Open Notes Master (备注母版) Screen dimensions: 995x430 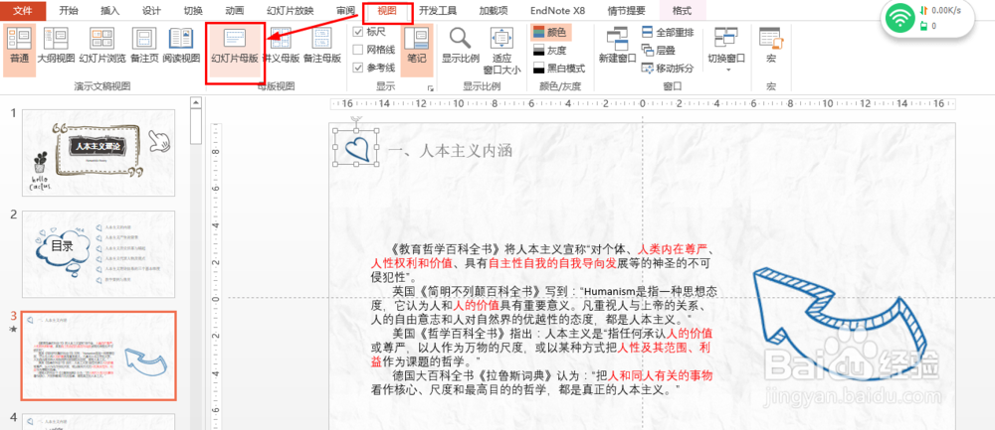pos(322,46)
